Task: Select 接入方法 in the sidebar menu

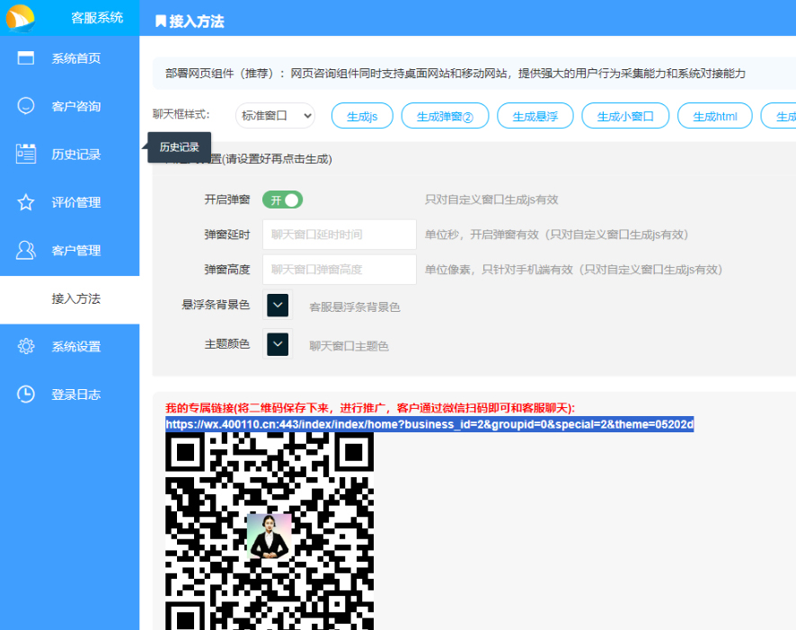Action: [x=75, y=298]
